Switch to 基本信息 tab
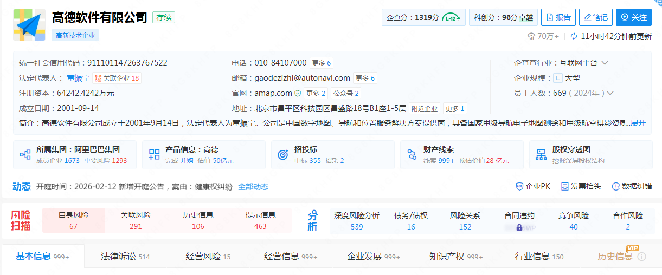662x275 pixels. click(x=43, y=257)
